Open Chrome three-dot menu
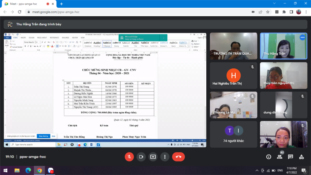This screenshot has height=175, width=311. 306,12
